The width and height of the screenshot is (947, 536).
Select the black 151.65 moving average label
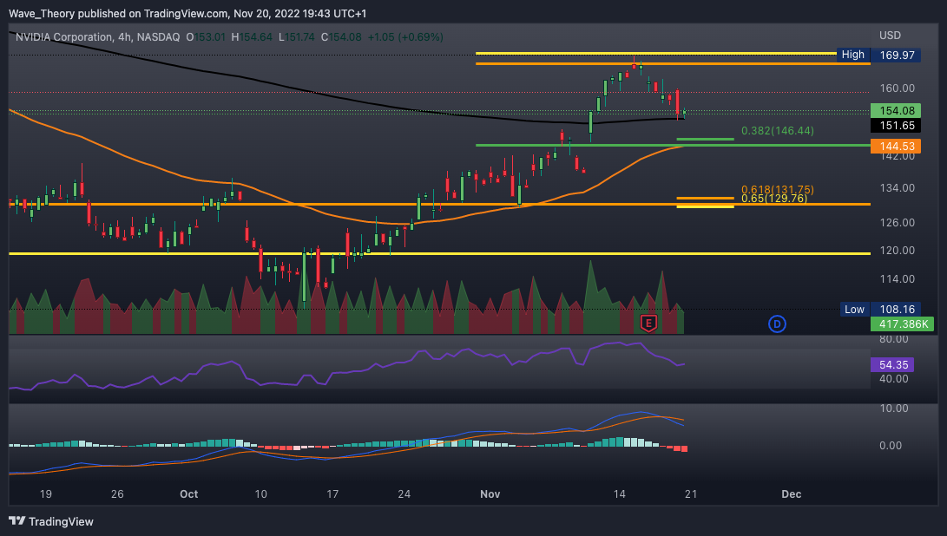point(896,126)
